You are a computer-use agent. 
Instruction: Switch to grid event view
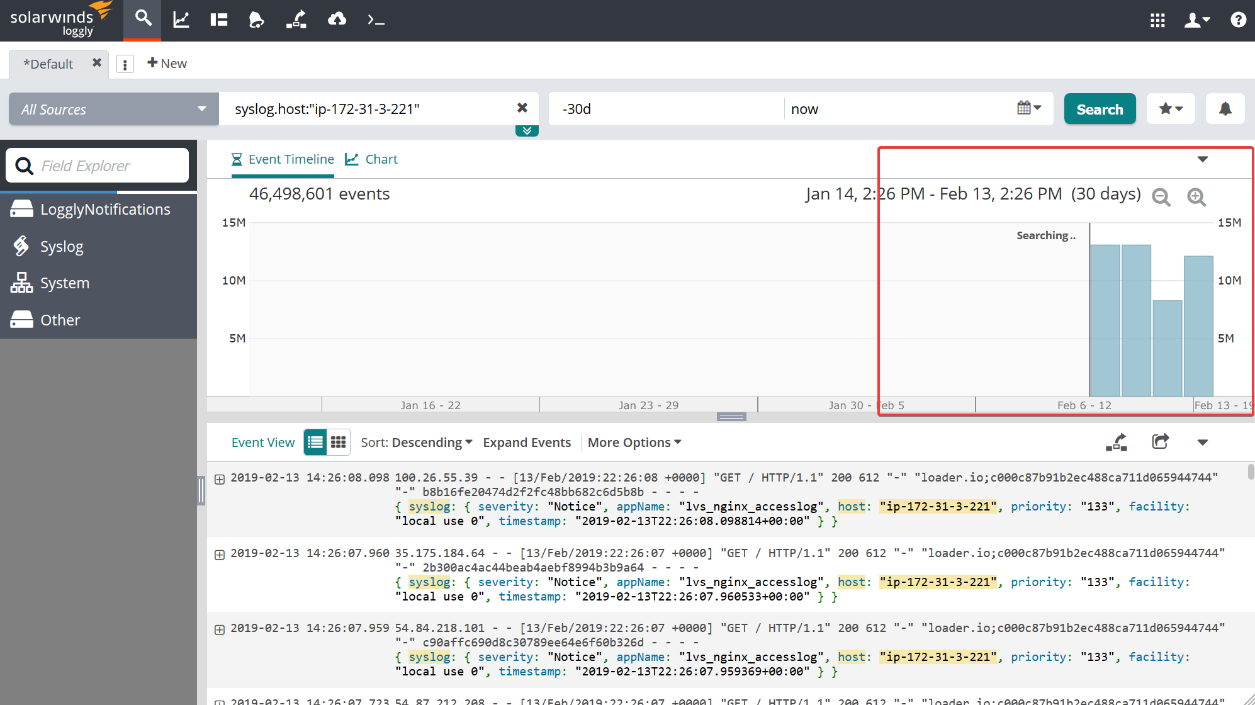tap(339, 443)
